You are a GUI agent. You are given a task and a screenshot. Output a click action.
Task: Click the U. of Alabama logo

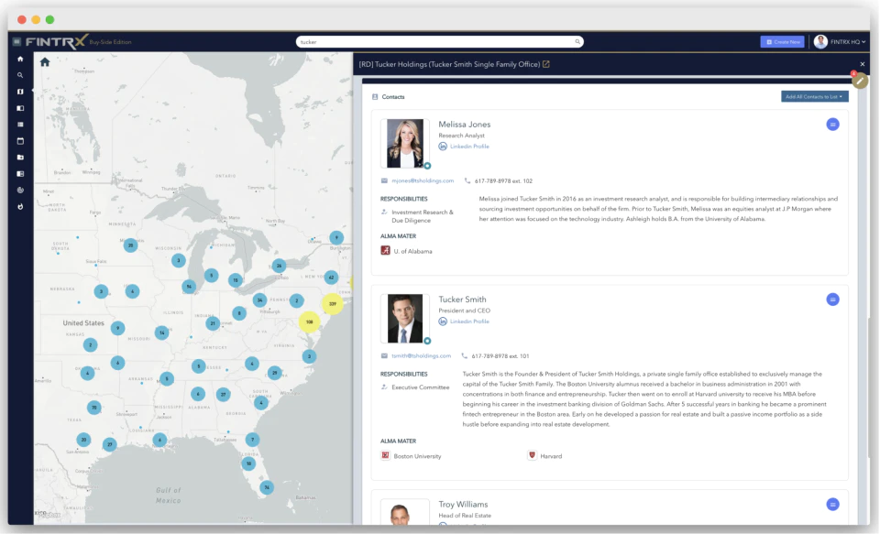pyautogui.click(x=385, y=251)
